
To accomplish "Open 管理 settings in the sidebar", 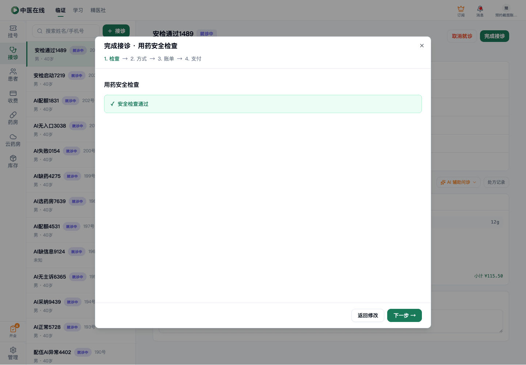I will [x=13, y=353].
